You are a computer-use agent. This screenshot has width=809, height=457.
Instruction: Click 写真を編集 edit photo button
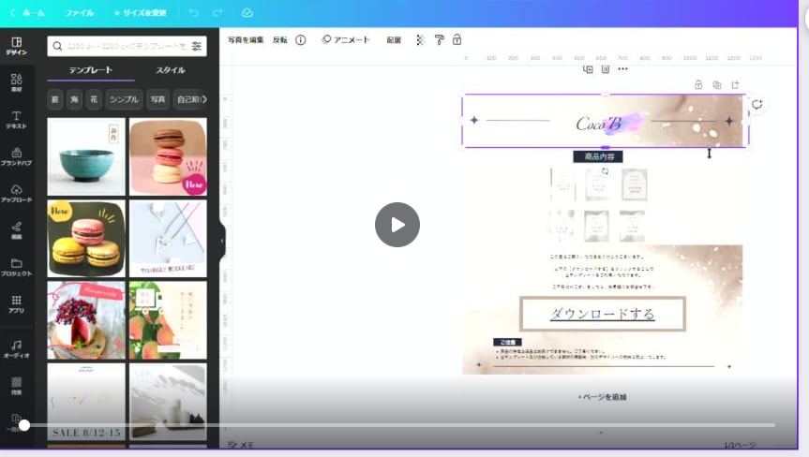coord(246,39)
